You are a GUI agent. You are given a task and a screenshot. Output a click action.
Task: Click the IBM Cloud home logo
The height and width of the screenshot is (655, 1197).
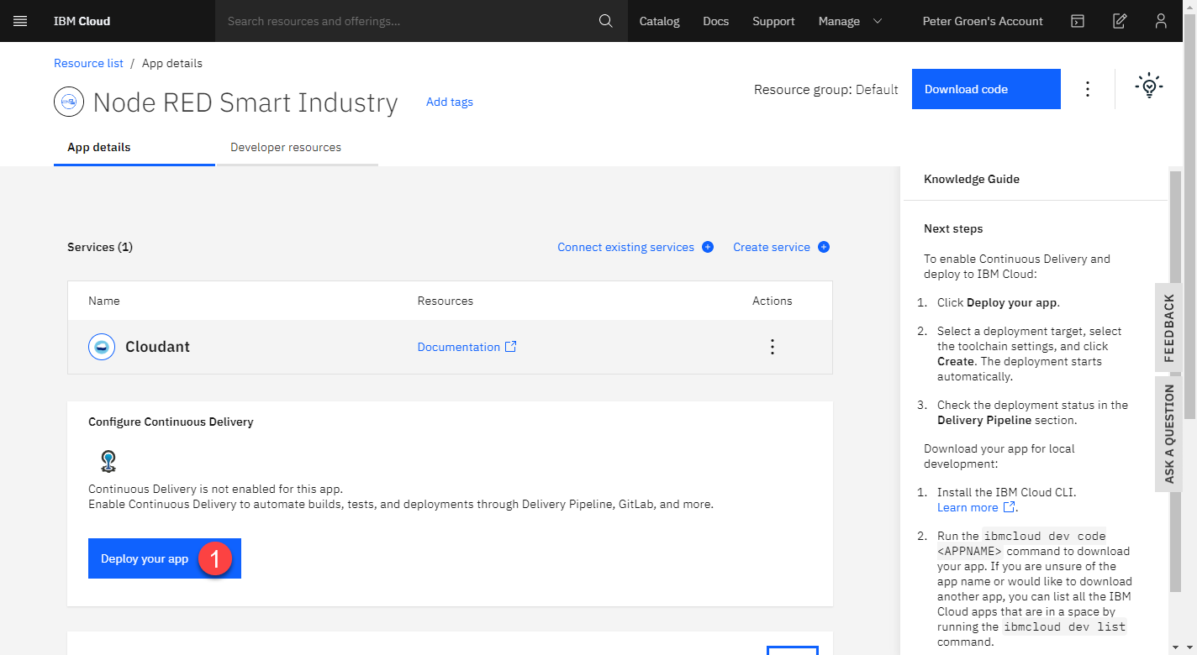point(82,21)
